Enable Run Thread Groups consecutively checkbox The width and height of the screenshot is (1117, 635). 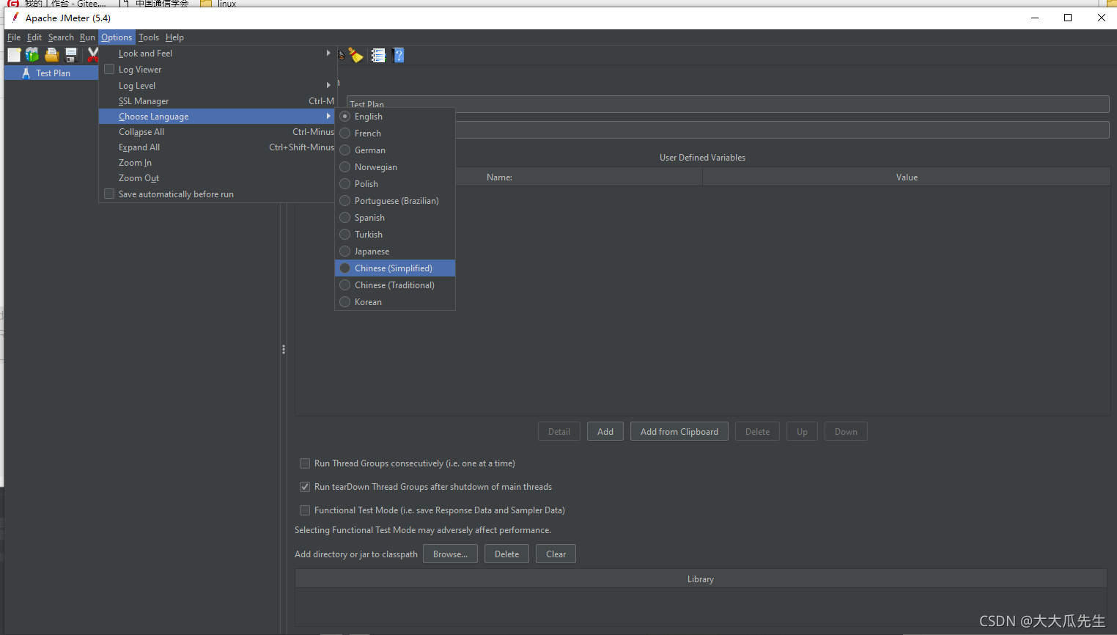coord(305,463)
